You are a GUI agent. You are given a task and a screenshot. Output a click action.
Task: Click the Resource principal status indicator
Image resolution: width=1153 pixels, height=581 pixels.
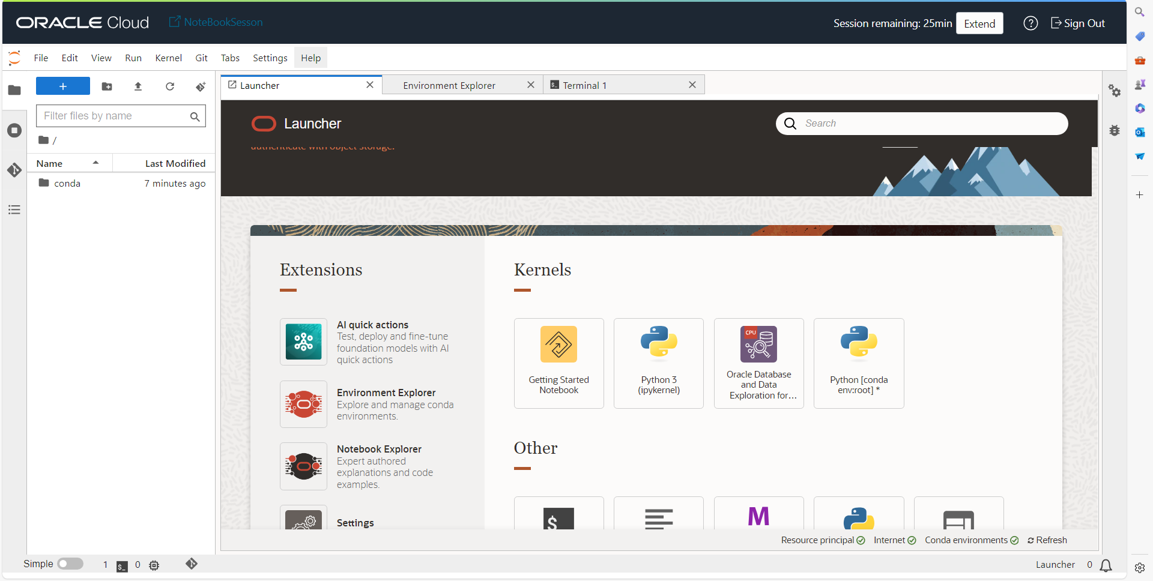pos(823,540)
